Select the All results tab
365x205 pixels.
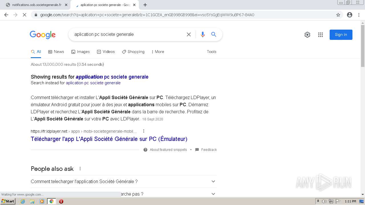(x=36, y=52)
